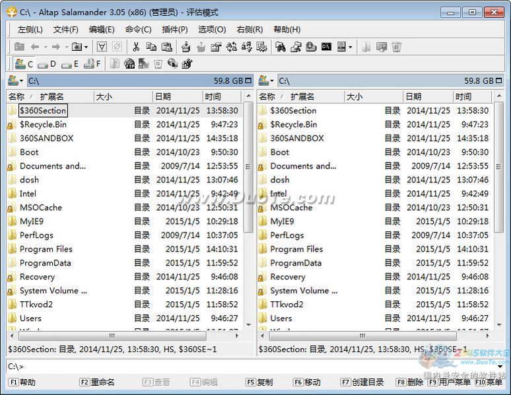The image size is (511, 395).
Task: Click the F1 帮助 button
Action: click(x=22, y=382)
